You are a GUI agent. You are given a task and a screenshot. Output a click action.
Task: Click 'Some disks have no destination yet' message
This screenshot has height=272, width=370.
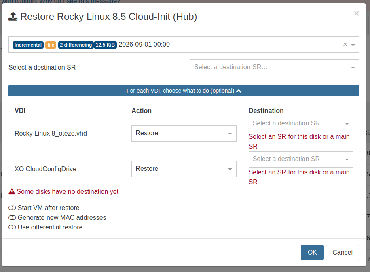coord(68,191)
